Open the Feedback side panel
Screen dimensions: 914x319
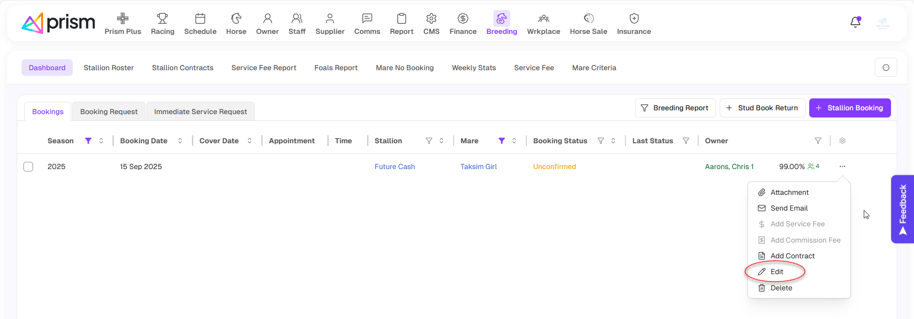click(902, 209)
